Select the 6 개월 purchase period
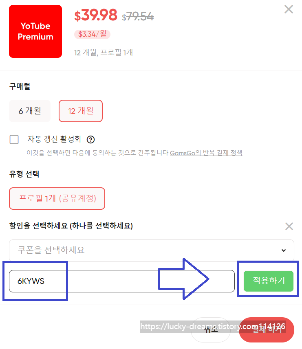Viewport: 302px width, 349px height. (30, 111)
